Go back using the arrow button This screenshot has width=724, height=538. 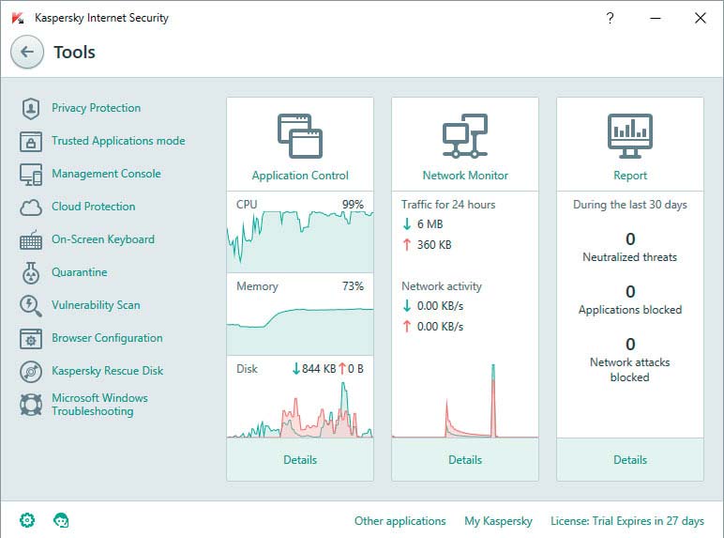point(27,53)
